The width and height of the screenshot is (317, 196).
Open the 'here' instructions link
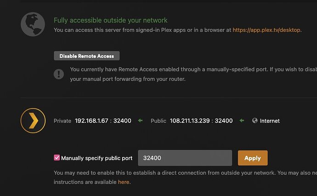124,182
